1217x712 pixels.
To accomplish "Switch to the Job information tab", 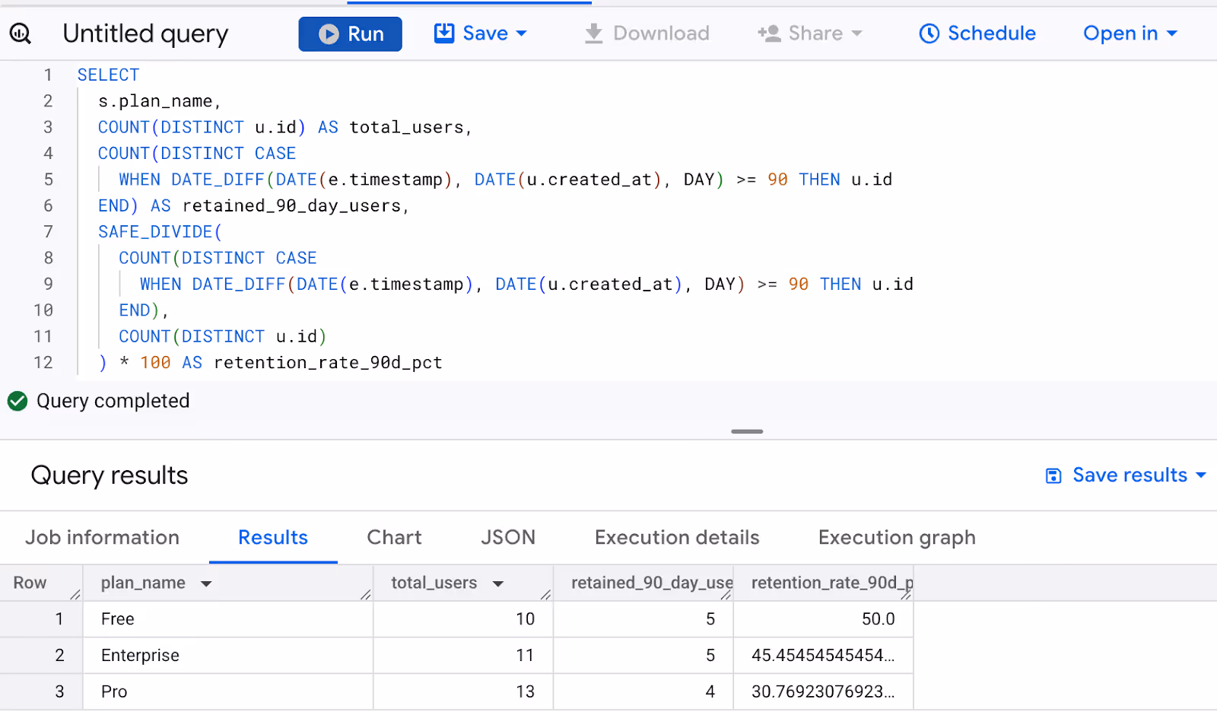I will click(103, 538).
